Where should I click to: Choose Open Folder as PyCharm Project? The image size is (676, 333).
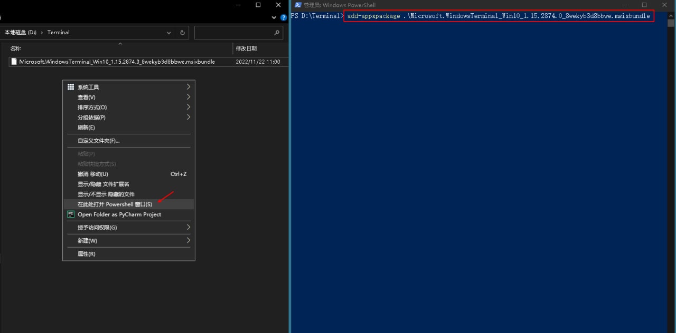[x=129, y=214]
